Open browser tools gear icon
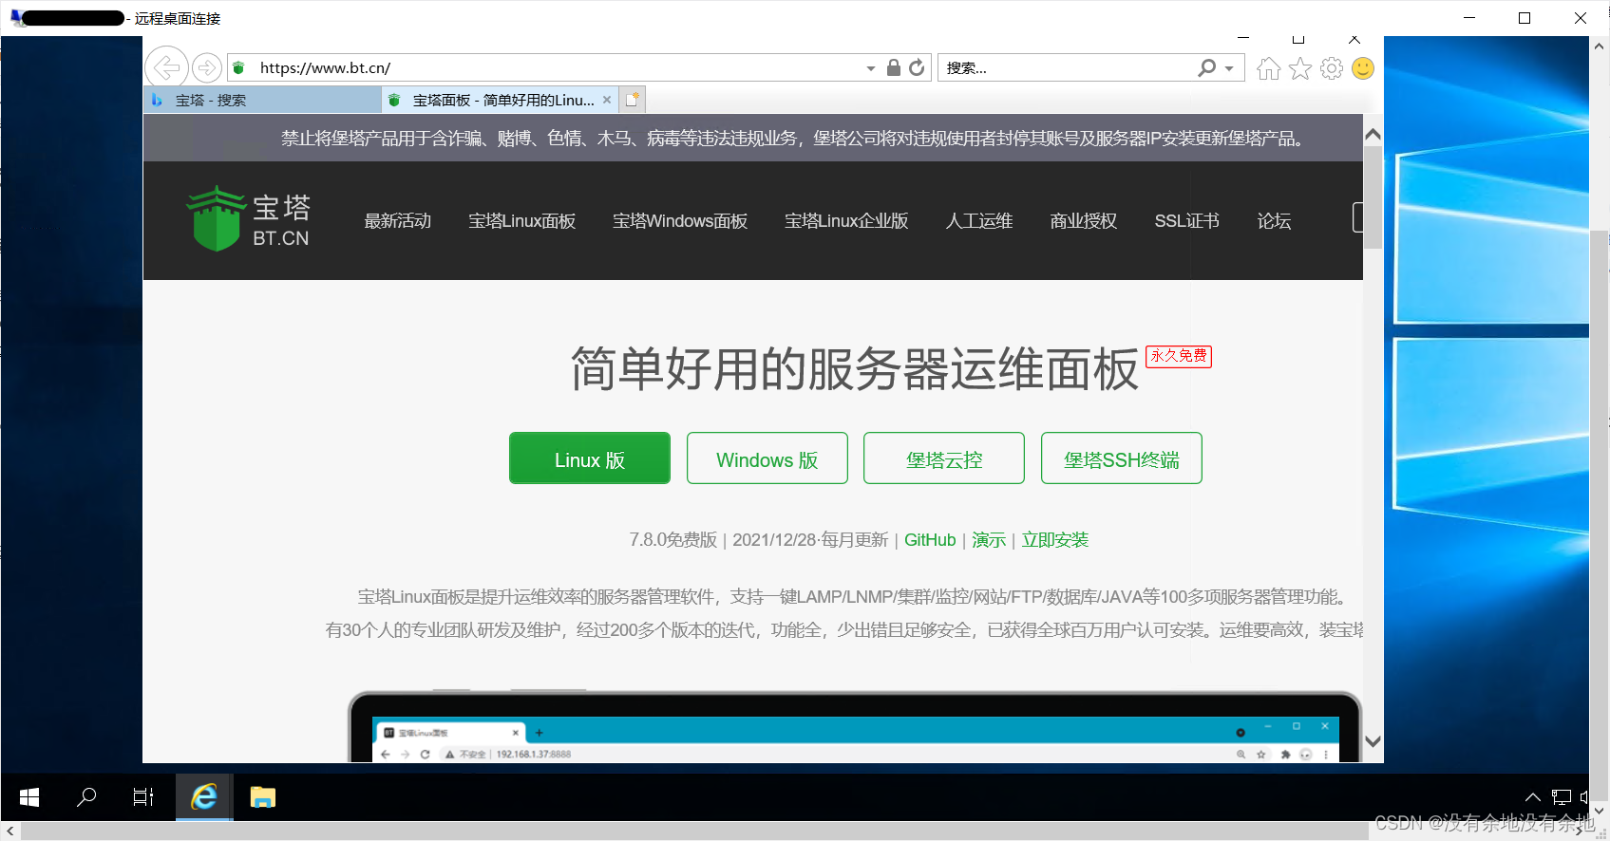Screen dimensions: 1610x841 (1332, 68)
